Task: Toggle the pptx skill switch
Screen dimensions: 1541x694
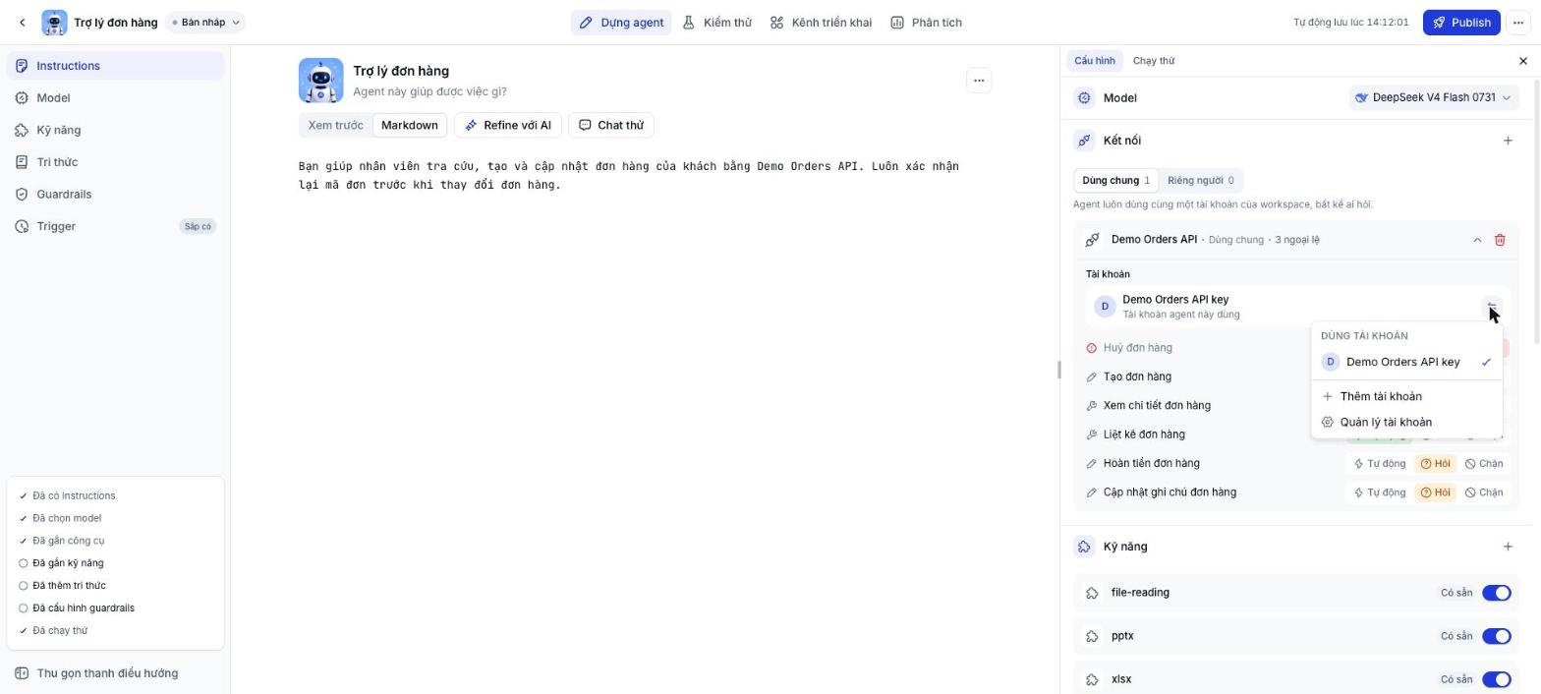Action: tap(1496, 636)
